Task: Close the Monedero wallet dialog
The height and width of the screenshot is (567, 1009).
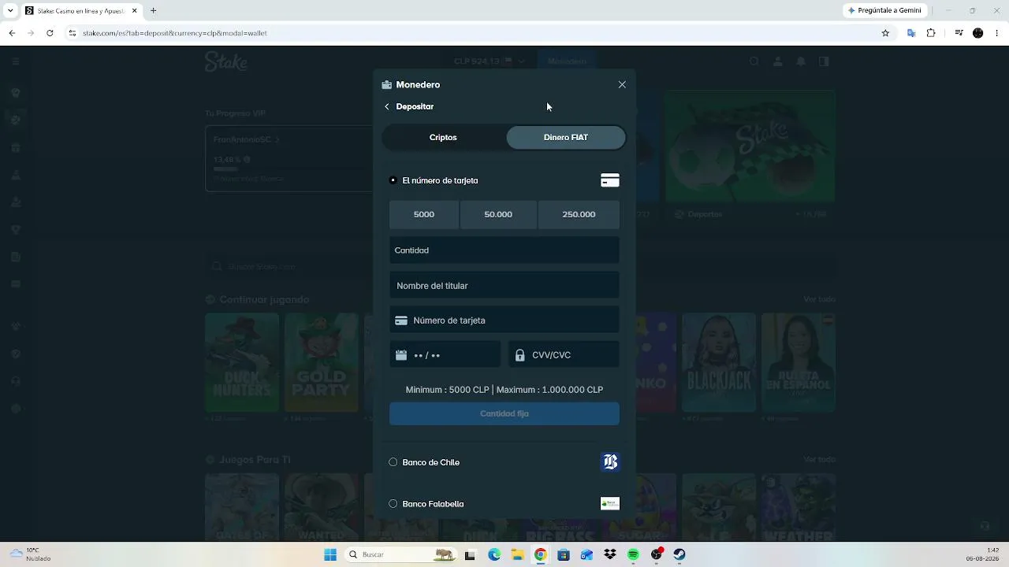Action: 622,85
